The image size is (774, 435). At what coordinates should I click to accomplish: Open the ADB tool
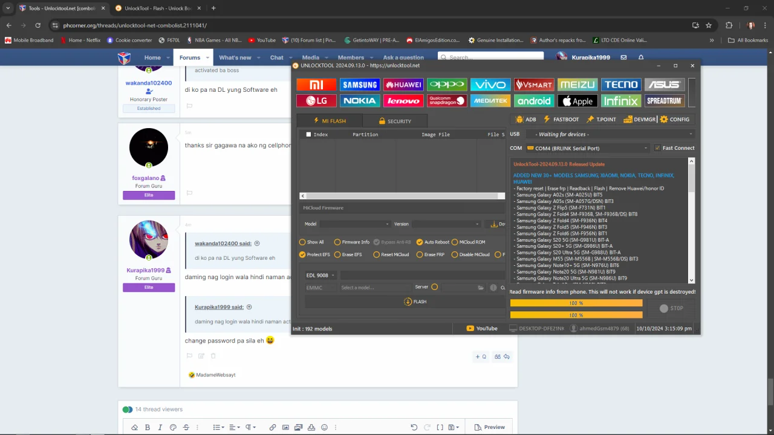(x=525, y=120)
